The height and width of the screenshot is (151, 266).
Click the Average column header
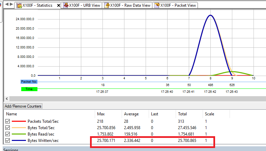pyautogui.click(x=131, y=114)
